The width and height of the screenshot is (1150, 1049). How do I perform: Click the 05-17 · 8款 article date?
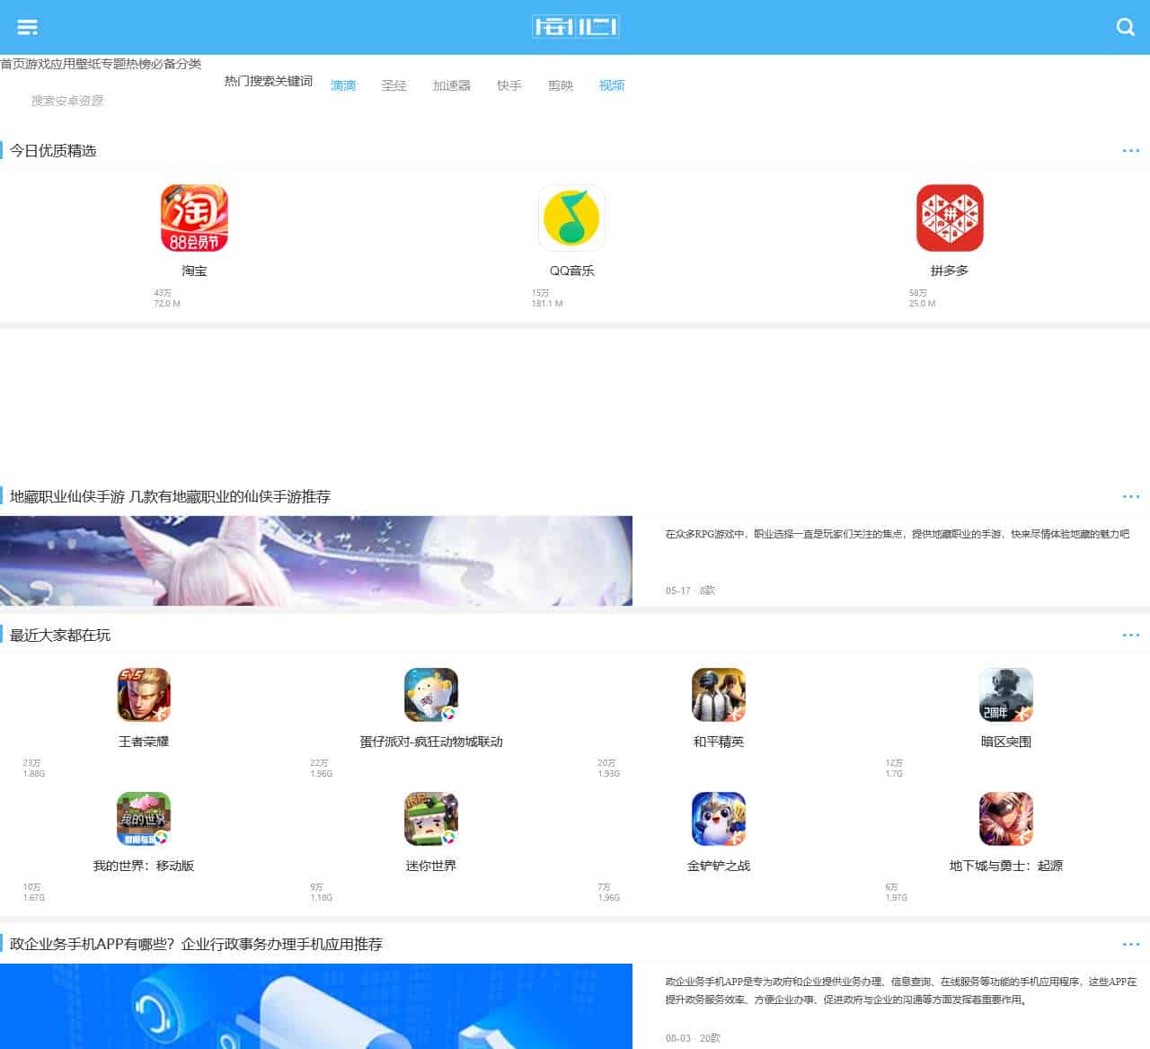(690, 591)
